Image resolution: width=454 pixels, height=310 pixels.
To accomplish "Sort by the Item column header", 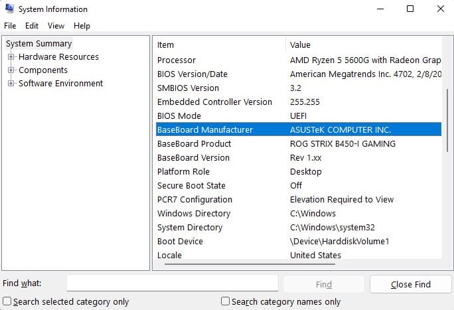I will pos(219,45).
